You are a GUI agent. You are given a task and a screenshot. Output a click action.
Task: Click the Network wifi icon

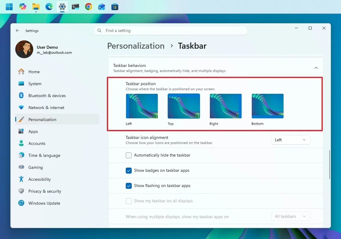[x=21, y=107]
